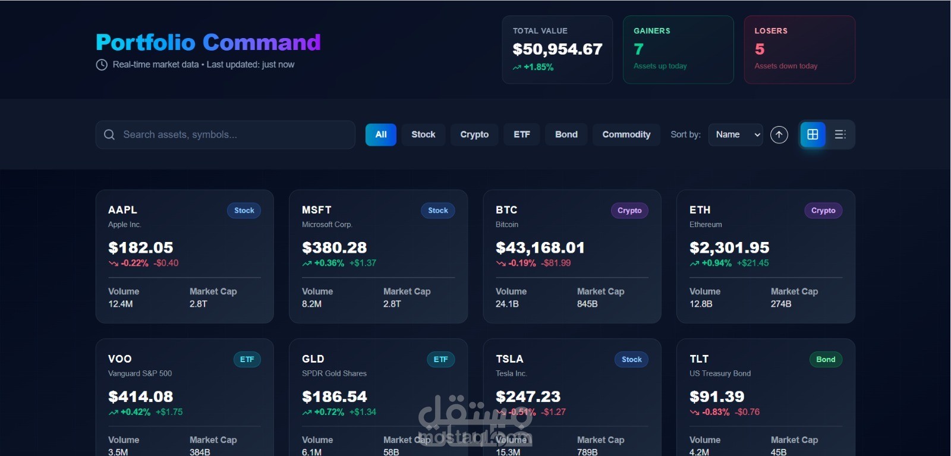Screen dimensions: 951x456
Task: Click the Stock badge on AAPL card
Action: point(244,210)
